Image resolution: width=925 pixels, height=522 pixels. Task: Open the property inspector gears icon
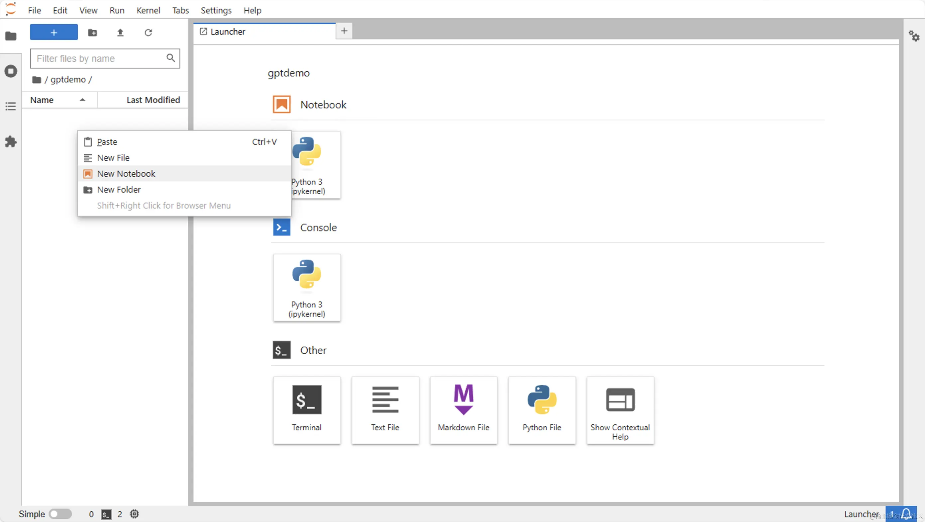click(x=913, y=36)
